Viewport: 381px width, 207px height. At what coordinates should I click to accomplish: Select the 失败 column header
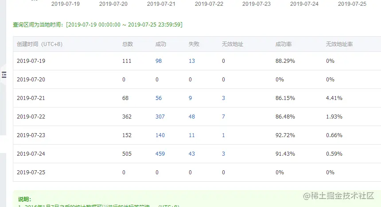194,44
